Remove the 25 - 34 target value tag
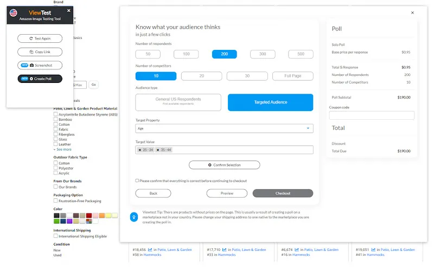 (140, 150)
